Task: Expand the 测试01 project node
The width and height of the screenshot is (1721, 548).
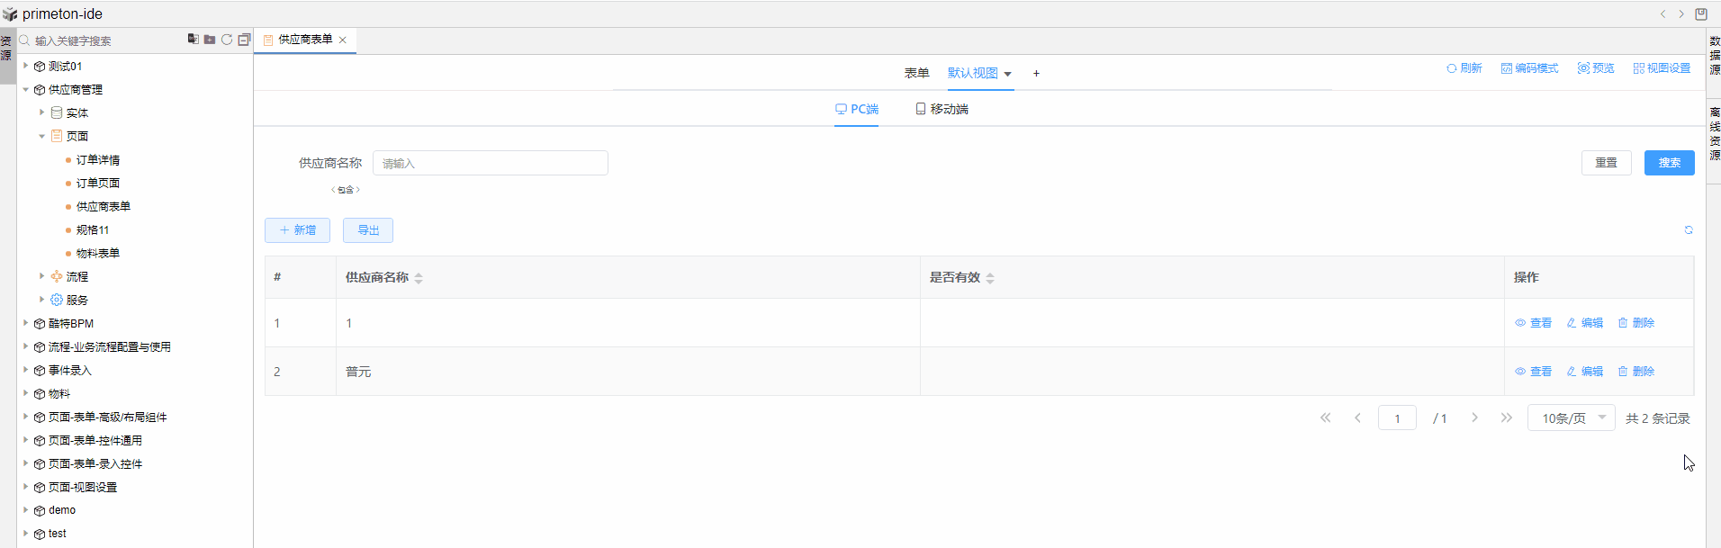Action: pyautogui.click(x=26, y=66)
